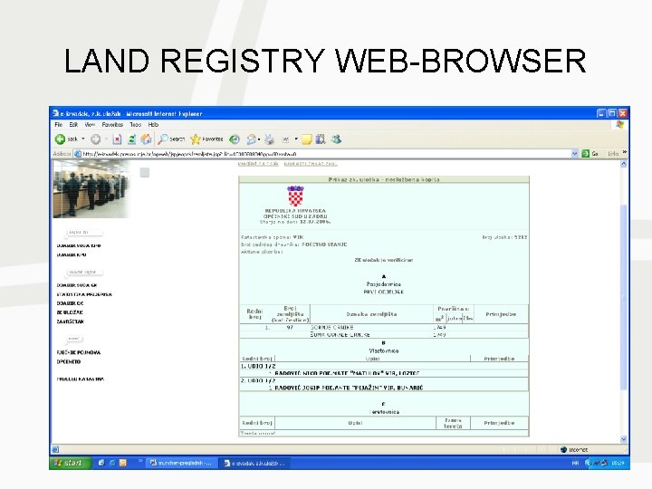The image size is (652, 489).
Task: Click the Windows Start button
Action: point(69,463)
